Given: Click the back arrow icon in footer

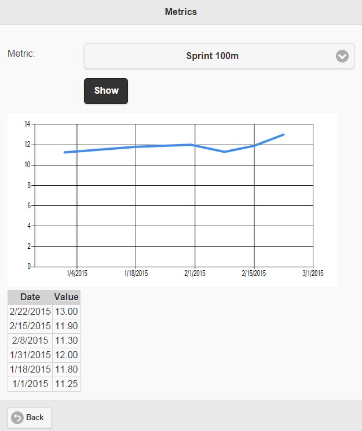Looking at the screenshot, I should pos(17,418).
